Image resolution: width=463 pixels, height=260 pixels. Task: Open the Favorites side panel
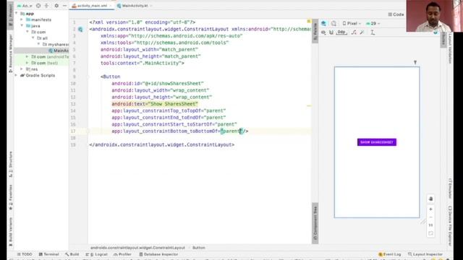click(x=10, y=197)
